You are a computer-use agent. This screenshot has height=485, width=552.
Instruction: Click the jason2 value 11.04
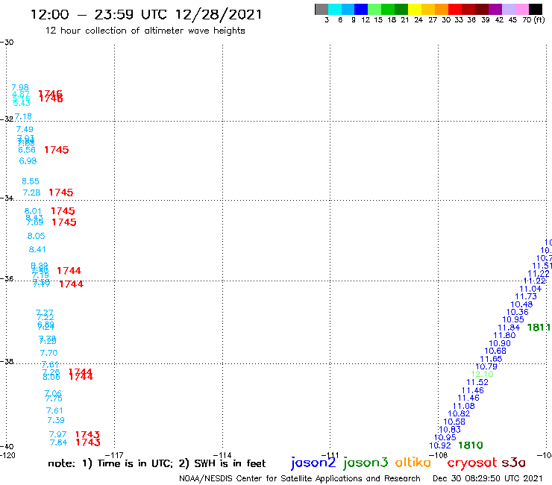pos(530,289)
